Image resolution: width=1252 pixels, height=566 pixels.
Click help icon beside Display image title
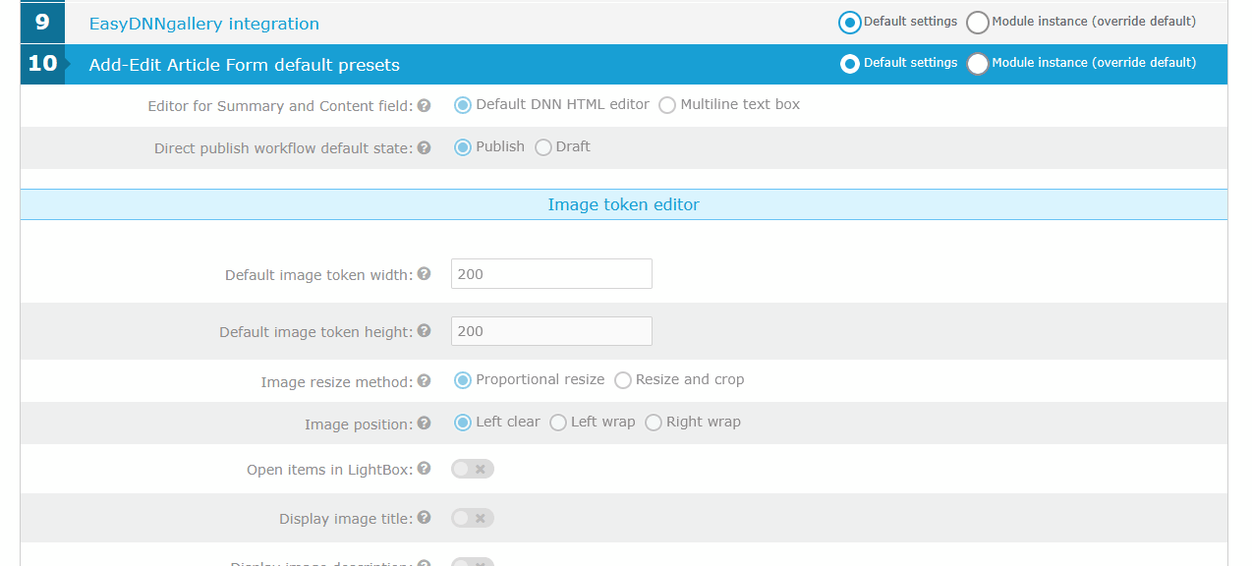(424, 518)
